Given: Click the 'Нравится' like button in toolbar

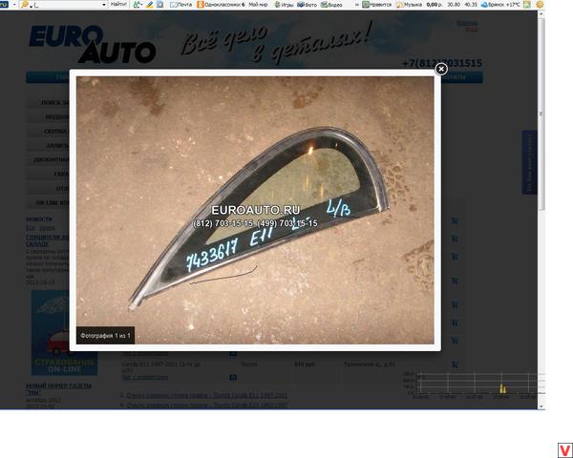Looking at the screenshot, I should point(377,5).
